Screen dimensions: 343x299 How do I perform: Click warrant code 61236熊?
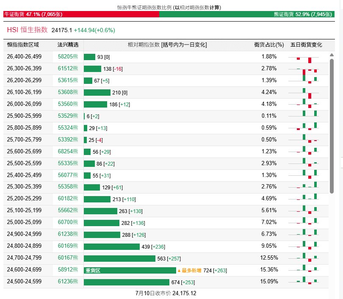click(68, 281)
